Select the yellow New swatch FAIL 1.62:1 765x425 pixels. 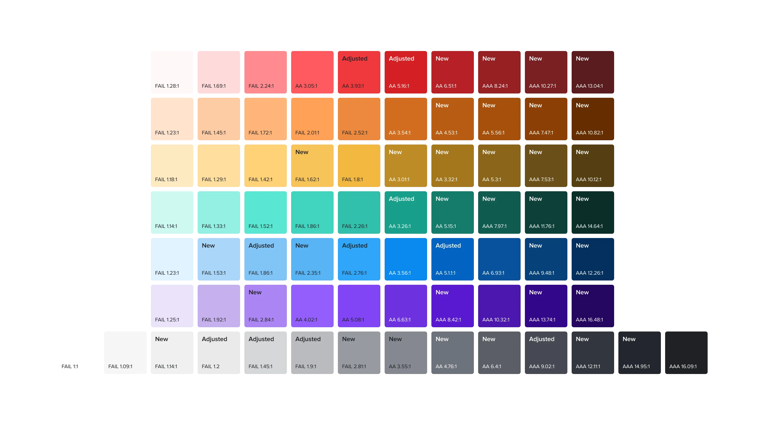(x=312, y=165)
